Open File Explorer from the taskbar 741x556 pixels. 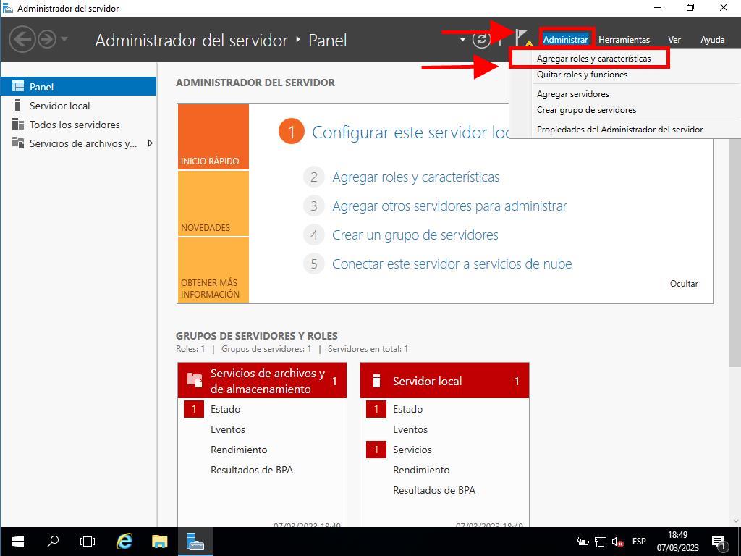click(x=159, y=542)
